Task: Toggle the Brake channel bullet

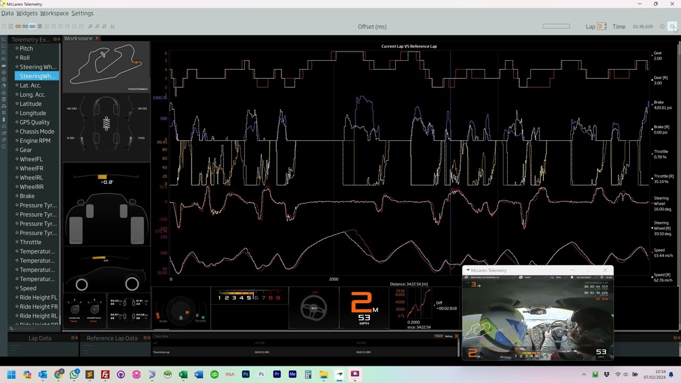Action: pyautogui.click(x=17, y=196)
